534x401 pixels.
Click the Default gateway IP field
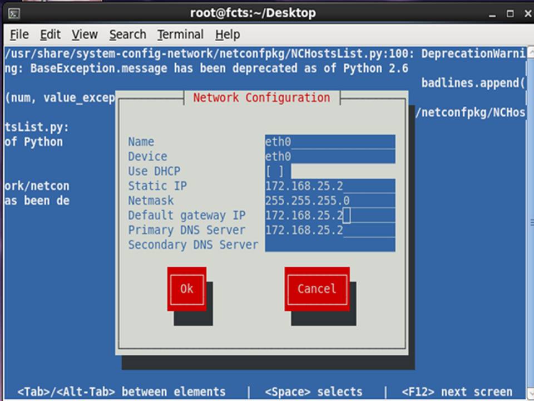[x=330, y=216]
